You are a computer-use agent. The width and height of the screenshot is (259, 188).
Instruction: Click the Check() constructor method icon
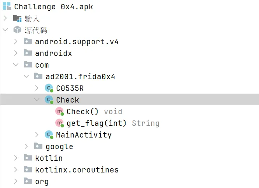[59, 111]
